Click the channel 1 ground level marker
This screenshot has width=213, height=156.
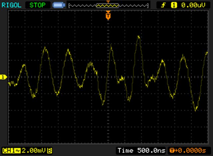pyautogui.click(x=3, y=77)
